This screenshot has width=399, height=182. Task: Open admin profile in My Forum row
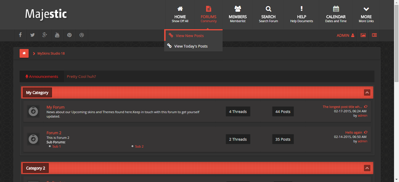click(362, 116)
